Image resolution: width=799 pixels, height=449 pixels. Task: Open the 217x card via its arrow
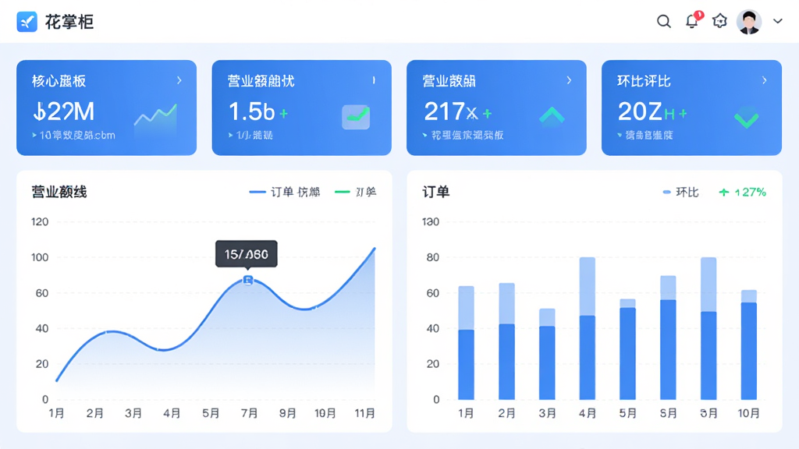(569, 80)
